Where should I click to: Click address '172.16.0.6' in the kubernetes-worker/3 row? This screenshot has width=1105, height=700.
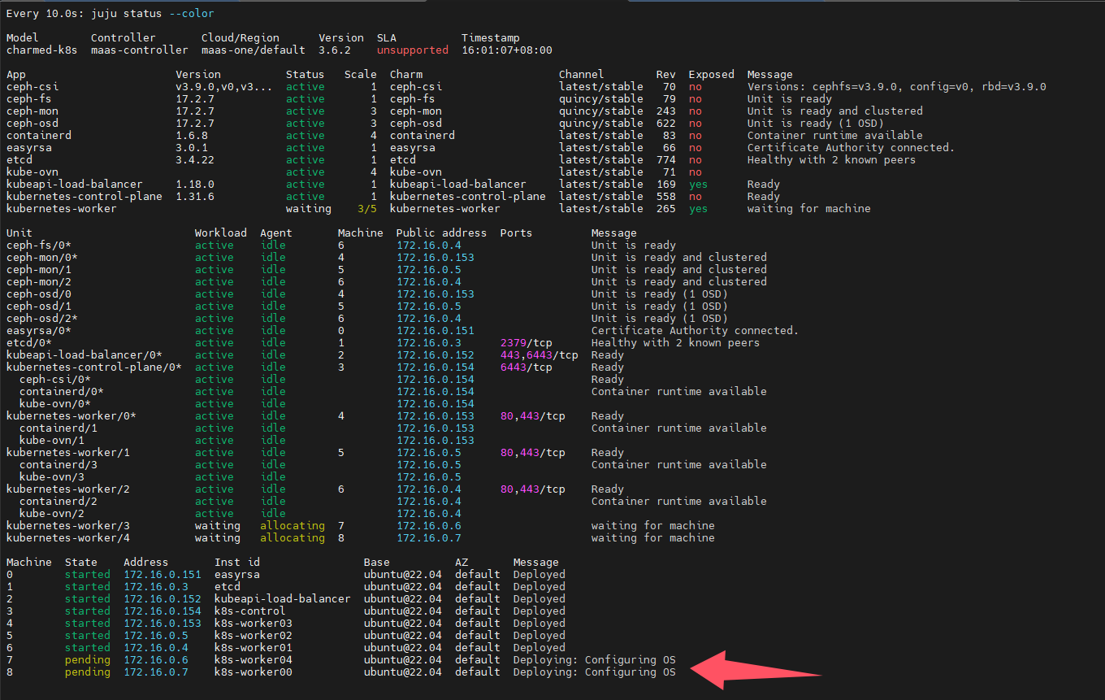429,526
